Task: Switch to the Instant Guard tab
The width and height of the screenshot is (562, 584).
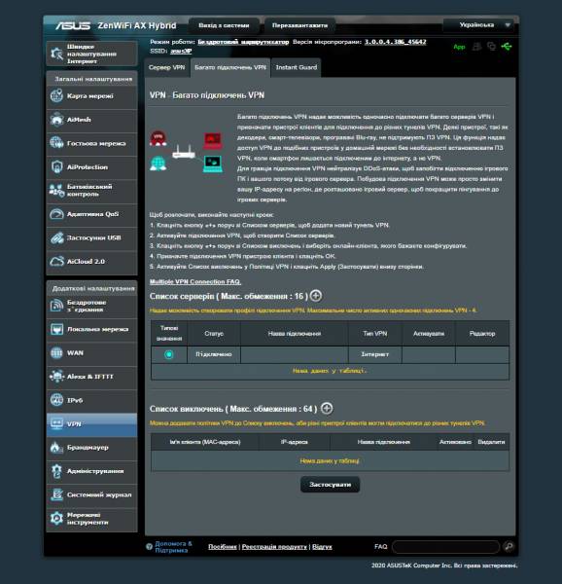Action: pyautogui.click(x=296, y=67)
